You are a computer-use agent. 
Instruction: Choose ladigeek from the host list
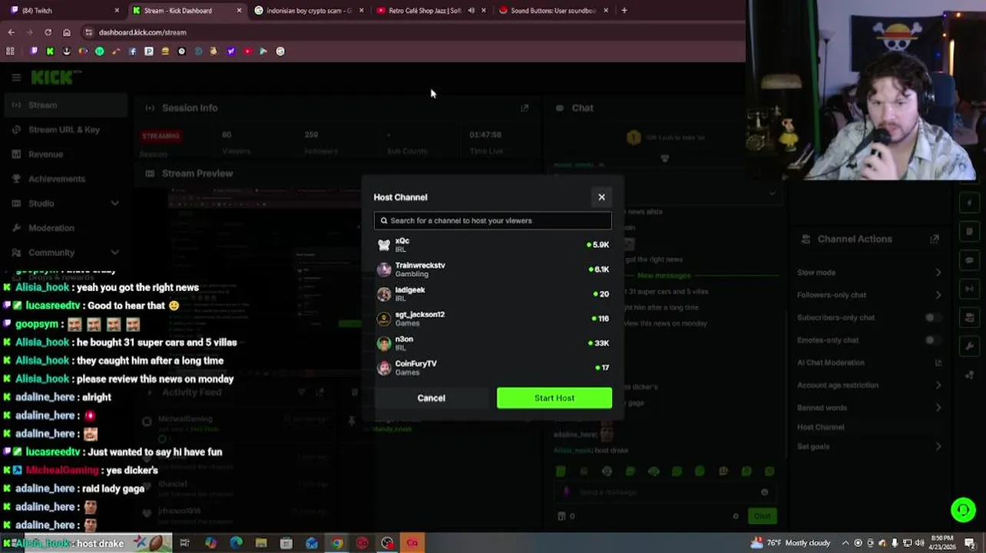coord(492,294)
